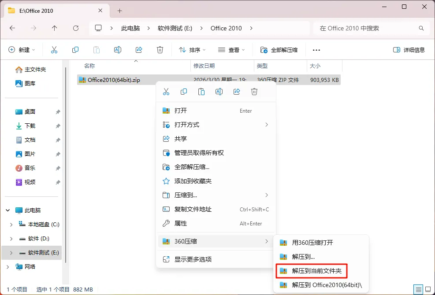Select 管理员取得所有权 in the context menu
The image size is (435, 295).
click(x=216, y=153)
